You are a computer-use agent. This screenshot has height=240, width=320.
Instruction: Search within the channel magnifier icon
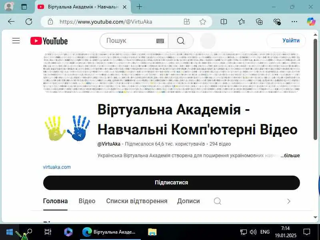click(217, 201)
